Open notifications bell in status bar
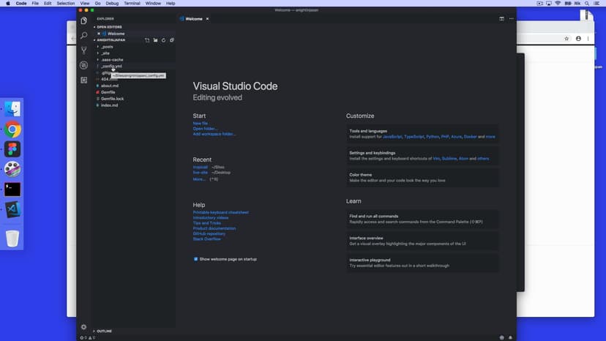Screen dimensions: 606x341 [510, 337]
